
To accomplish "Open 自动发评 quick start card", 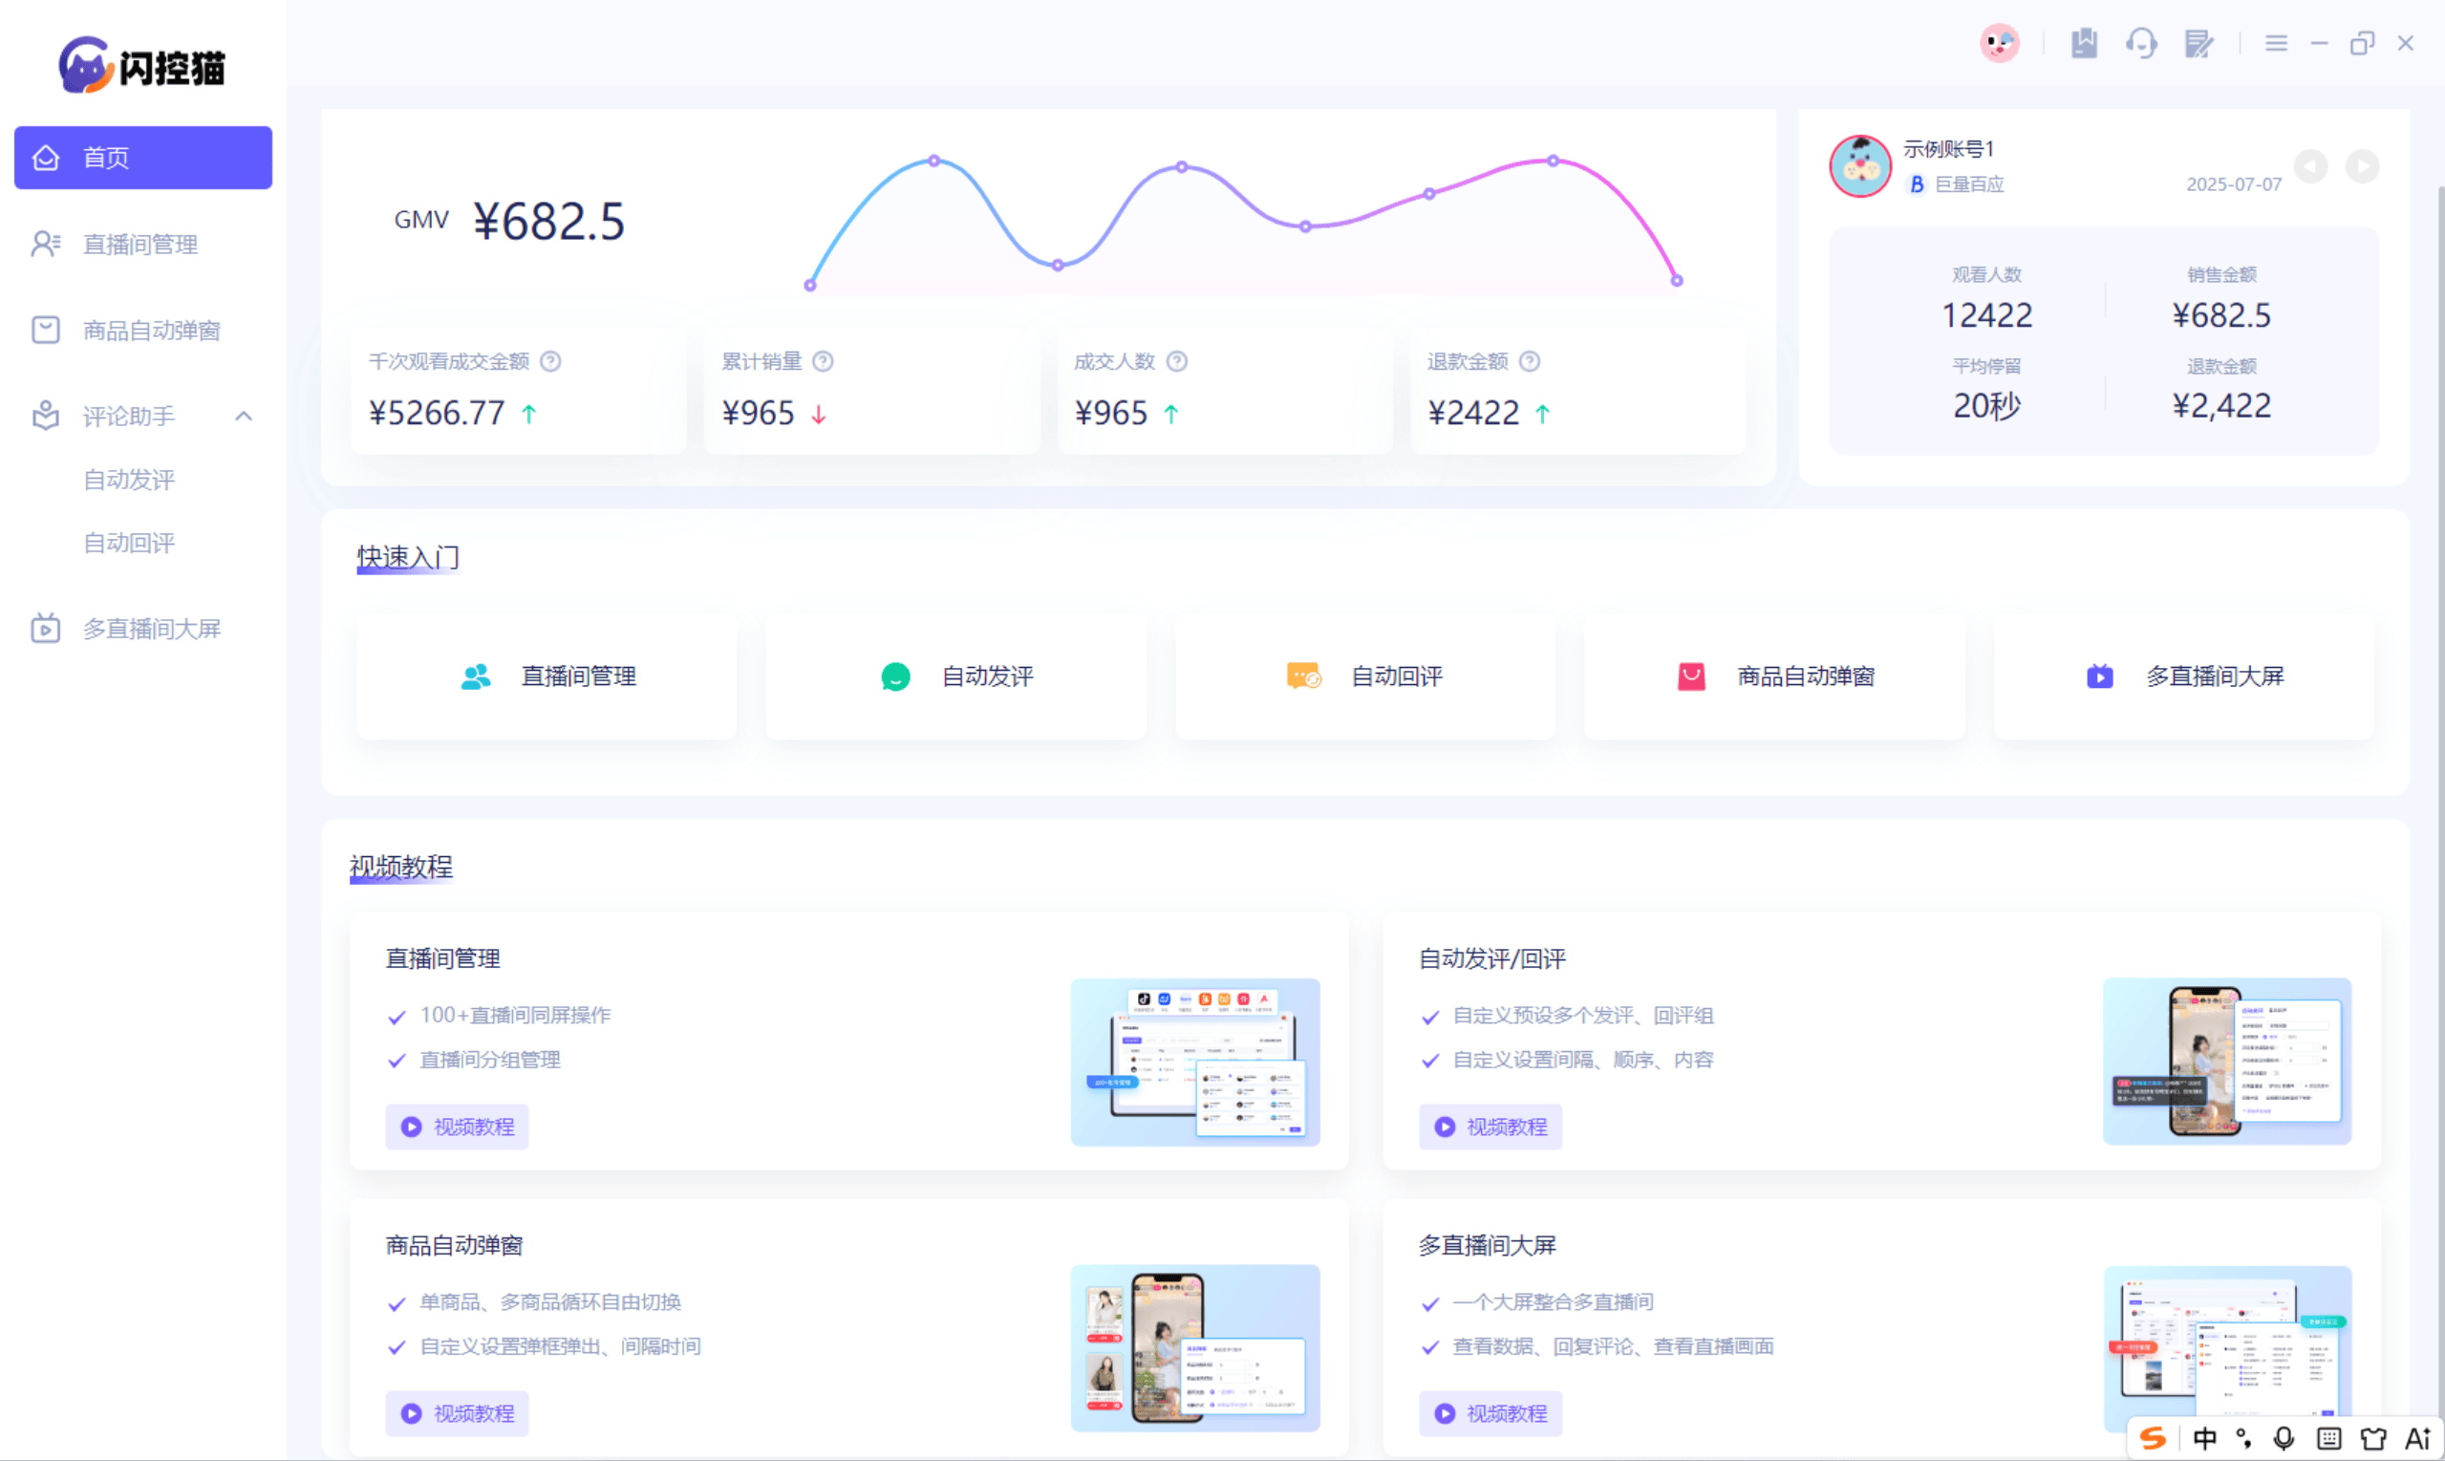I will [955, 677].
